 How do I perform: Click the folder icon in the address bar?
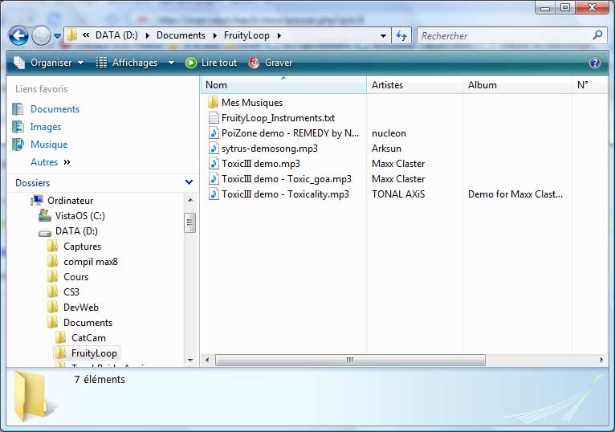(x=71, y=35)
